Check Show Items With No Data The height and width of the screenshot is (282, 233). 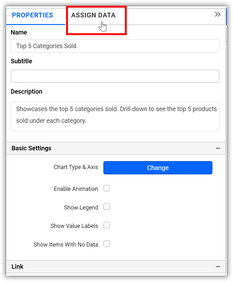click(107, 244)
